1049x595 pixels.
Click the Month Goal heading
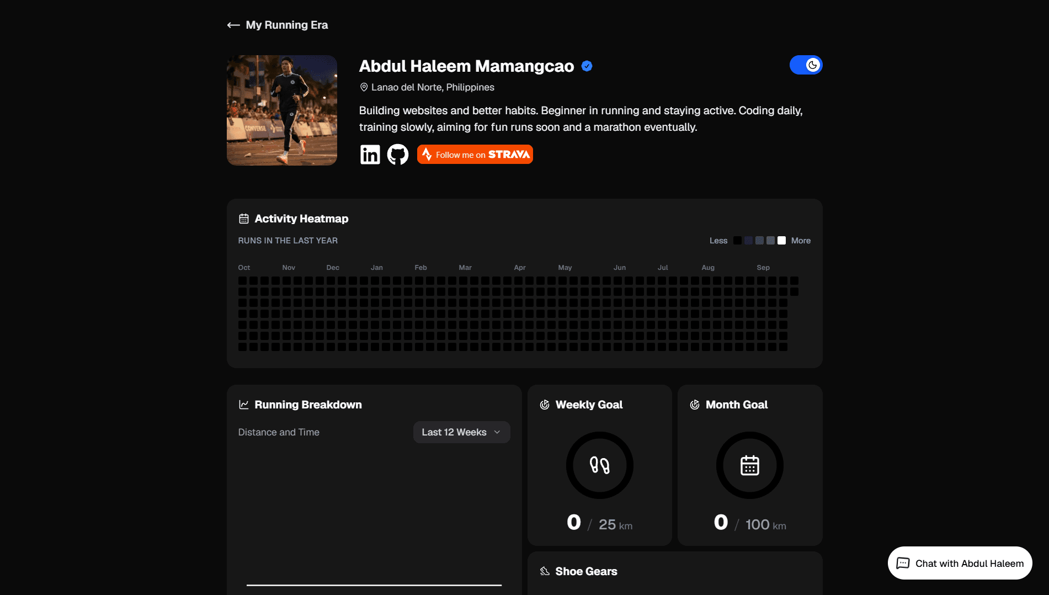pyautogui.click(x=737, y=405)
